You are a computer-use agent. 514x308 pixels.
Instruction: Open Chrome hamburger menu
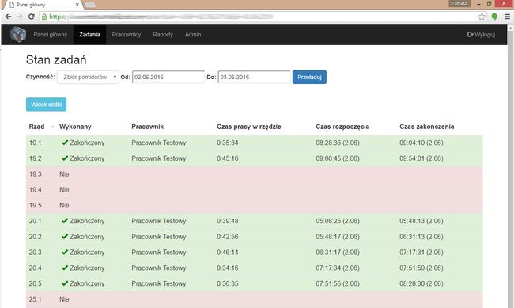(507, 17)
